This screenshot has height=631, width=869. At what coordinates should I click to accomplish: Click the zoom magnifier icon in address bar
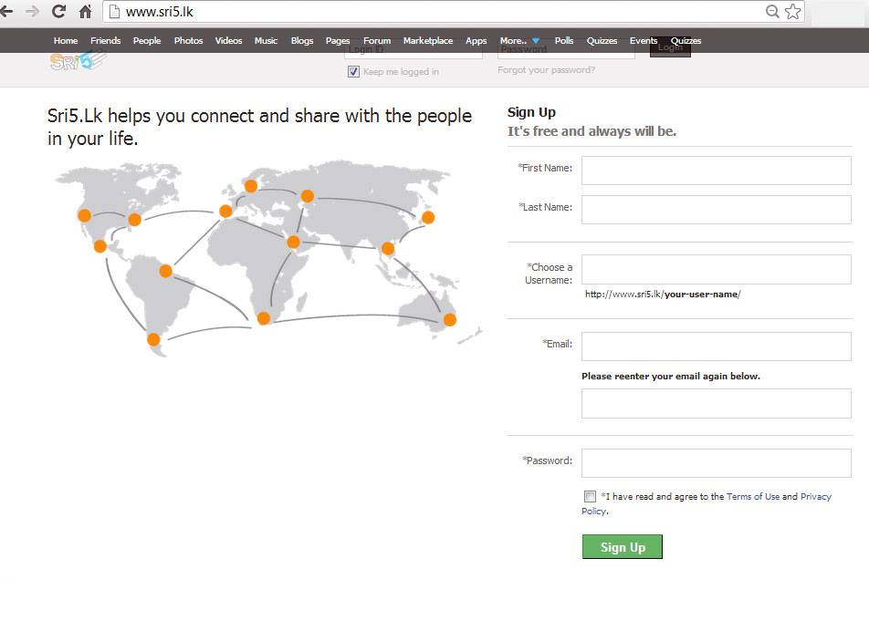click(772, 11)
